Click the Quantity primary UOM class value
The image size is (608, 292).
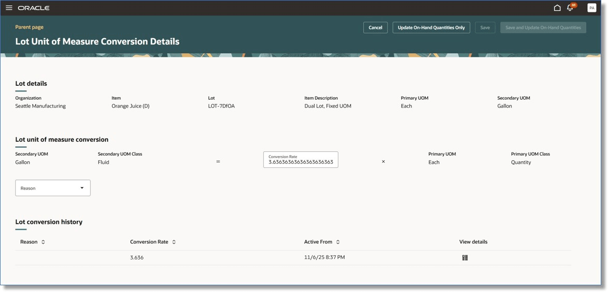point(521,162)
